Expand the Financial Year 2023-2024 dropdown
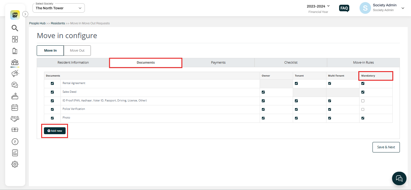Screen dimensions: 411x190 pyautogui.click(x=318, y=6)
